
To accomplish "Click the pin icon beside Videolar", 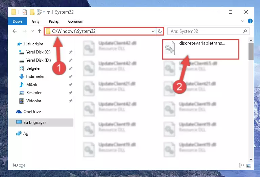I will pos(71,101).
